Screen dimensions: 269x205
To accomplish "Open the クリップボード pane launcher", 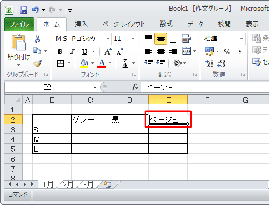I will point(46,75).
